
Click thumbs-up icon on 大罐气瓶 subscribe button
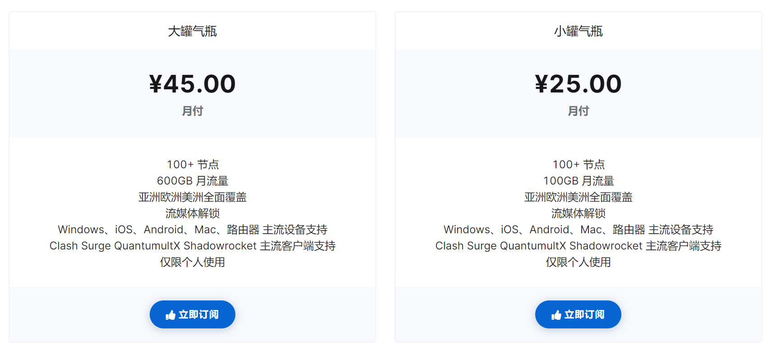(170, 315)
